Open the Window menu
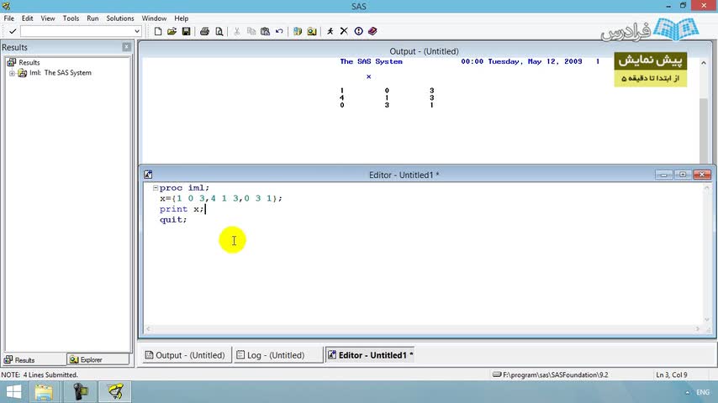Viewport: 718px width, 403px height. click(x=154, y=18)
